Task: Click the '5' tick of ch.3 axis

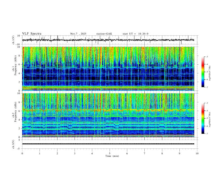Action: (x=19, y=140)
